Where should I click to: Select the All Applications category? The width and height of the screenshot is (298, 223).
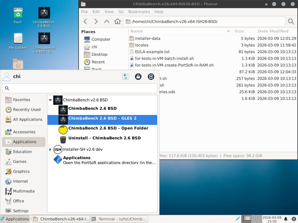pyautogui.click(x=24, y=119)
